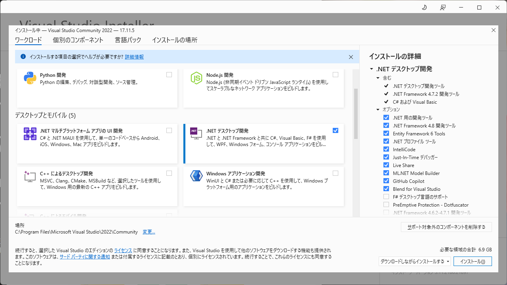This screenshot has height=285, width=507.
Task: Select the .NET デスクトップ開発ツール included item
Action: click(418, 86)
